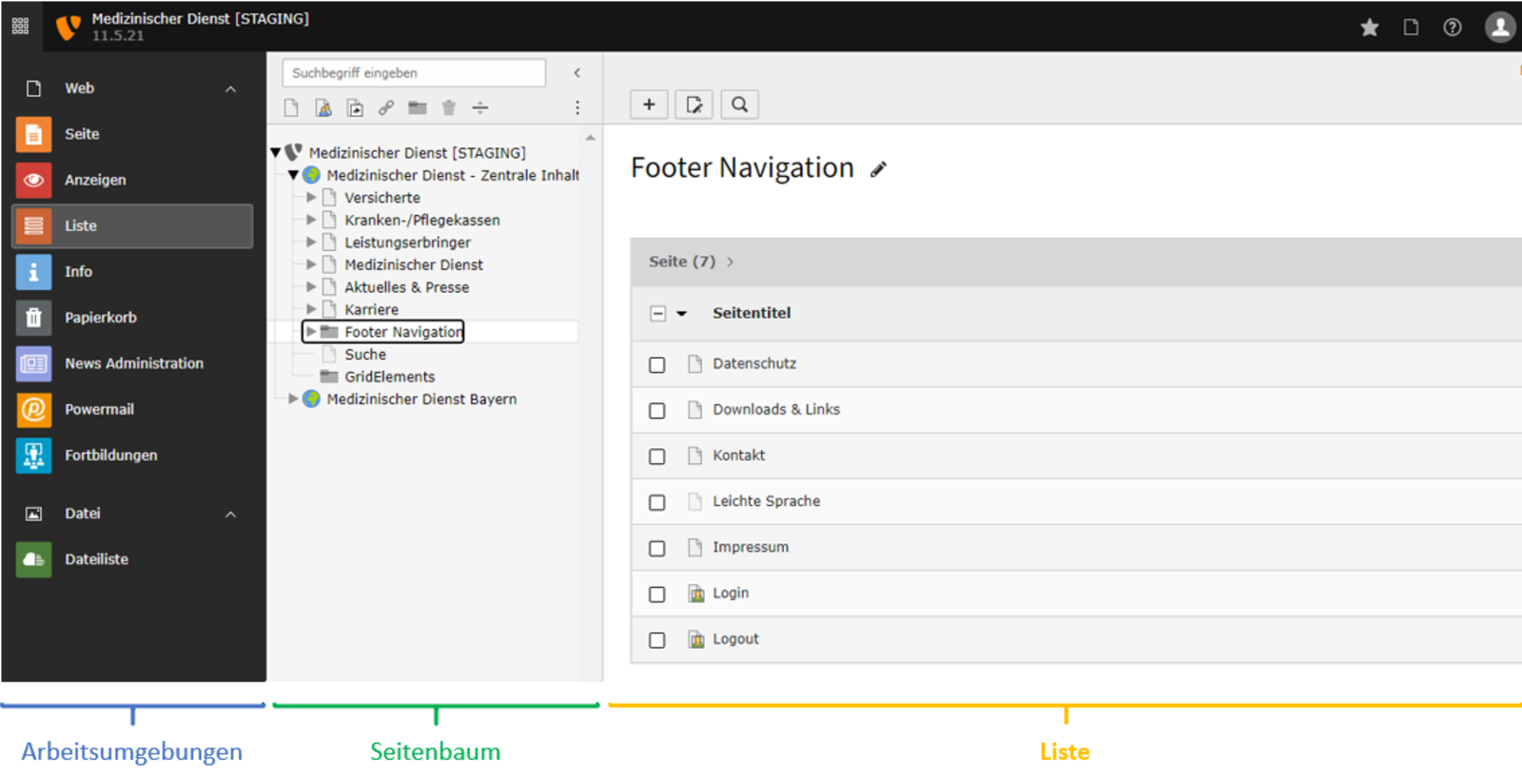
Task: Click the Logout page icon
Action: tap(695, 639)
